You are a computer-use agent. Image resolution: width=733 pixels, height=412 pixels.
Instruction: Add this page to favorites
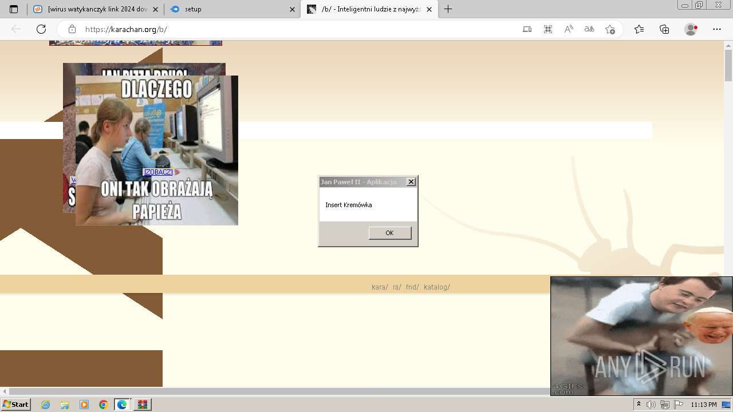point(610,29)
